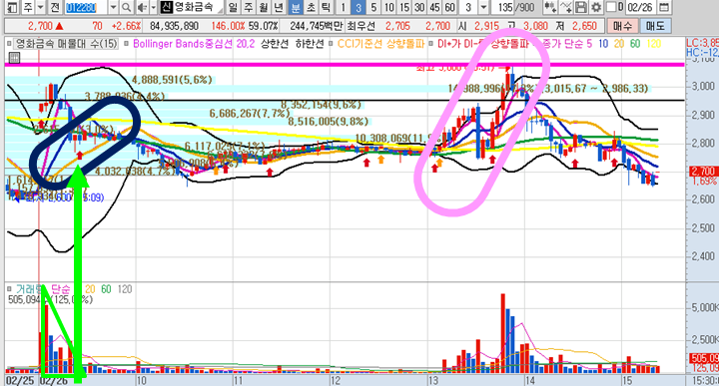Image resolution: width=719 pixels, height=386 pixels.
Task: Select the 주 weekly chart period
Action: click(x=248, y=7)
